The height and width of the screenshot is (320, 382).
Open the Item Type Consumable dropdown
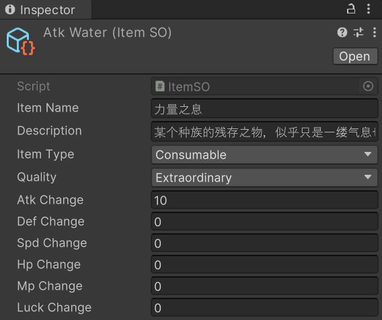[264, 155]
